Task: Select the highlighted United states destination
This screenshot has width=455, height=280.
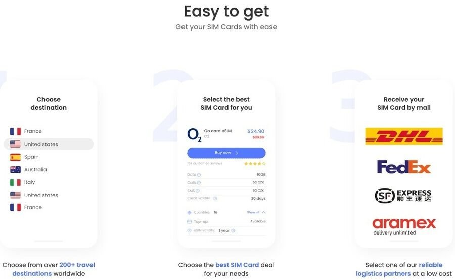Action: click(49, 144)
